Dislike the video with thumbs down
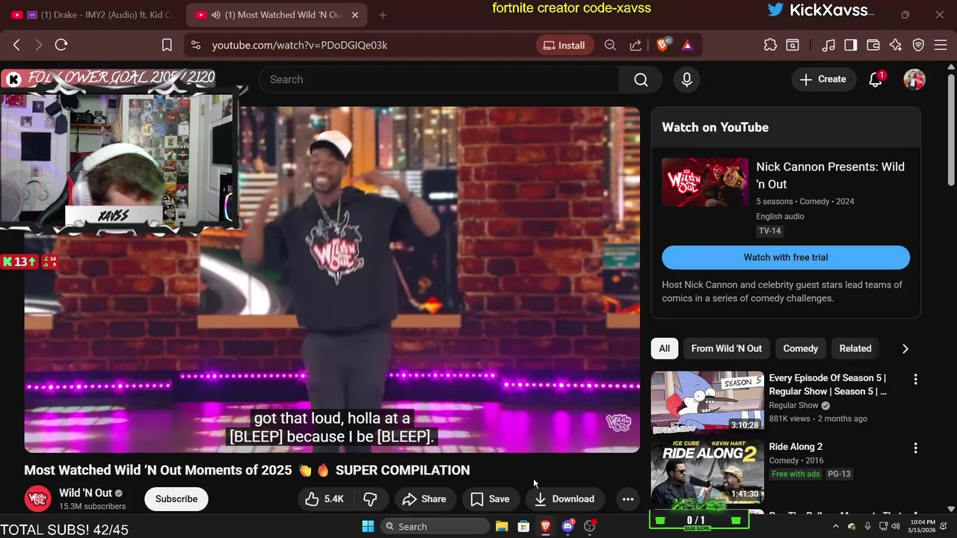Screen dimensions: 957x538 370,499
